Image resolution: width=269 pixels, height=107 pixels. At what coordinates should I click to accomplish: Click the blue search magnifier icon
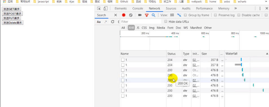click(154, 15)
